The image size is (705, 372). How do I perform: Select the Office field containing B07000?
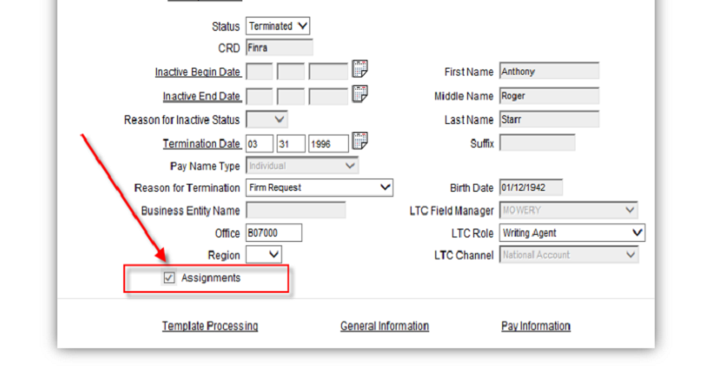pos(274,233)
